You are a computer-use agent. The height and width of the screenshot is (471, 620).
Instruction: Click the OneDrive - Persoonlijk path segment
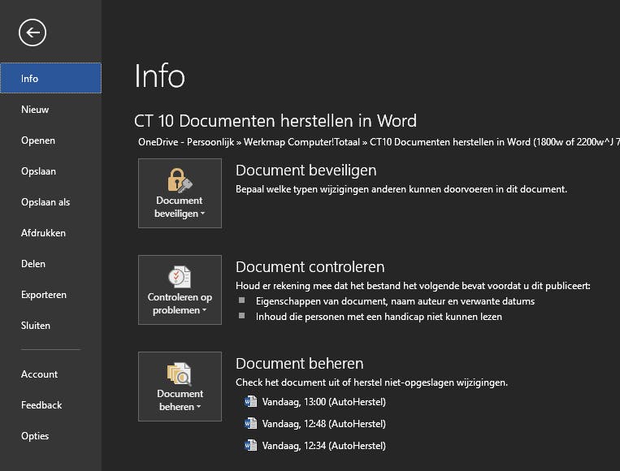pos(186,142)
